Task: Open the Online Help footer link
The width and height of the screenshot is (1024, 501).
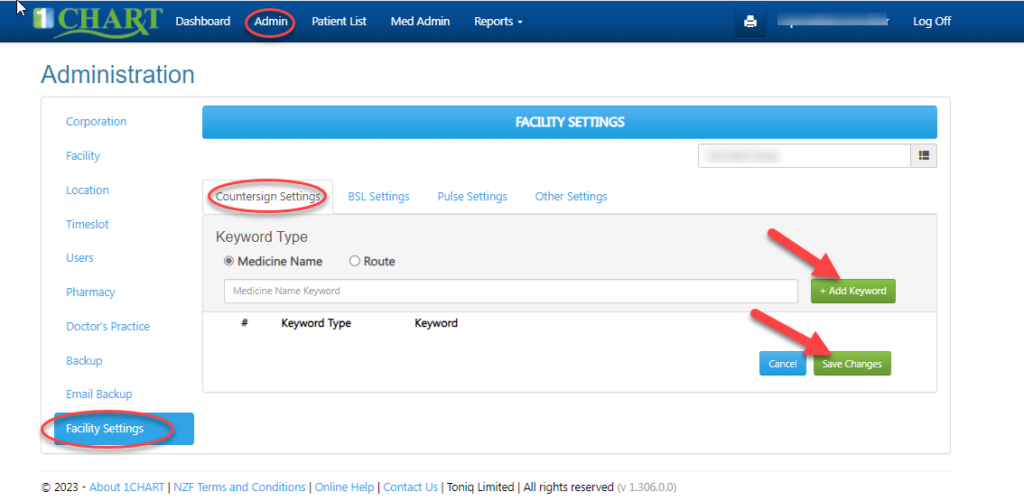Action: [344, 487]
